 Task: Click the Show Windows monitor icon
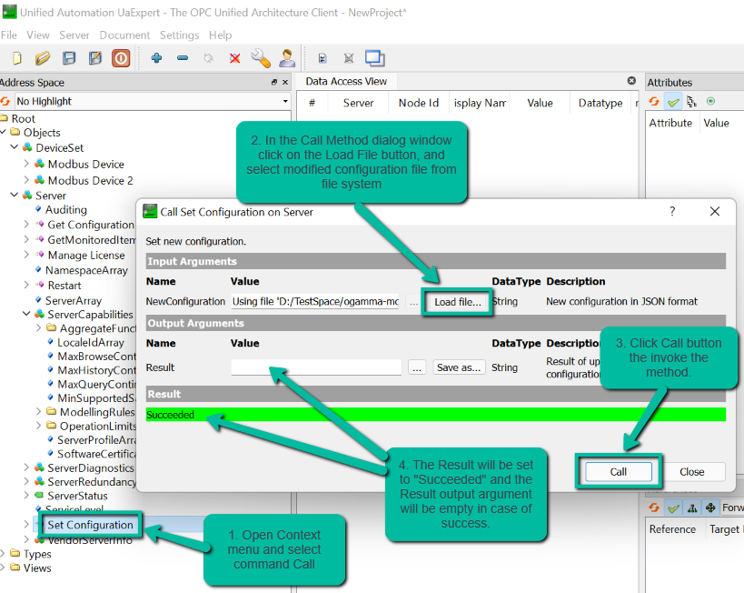coord(375,58)
